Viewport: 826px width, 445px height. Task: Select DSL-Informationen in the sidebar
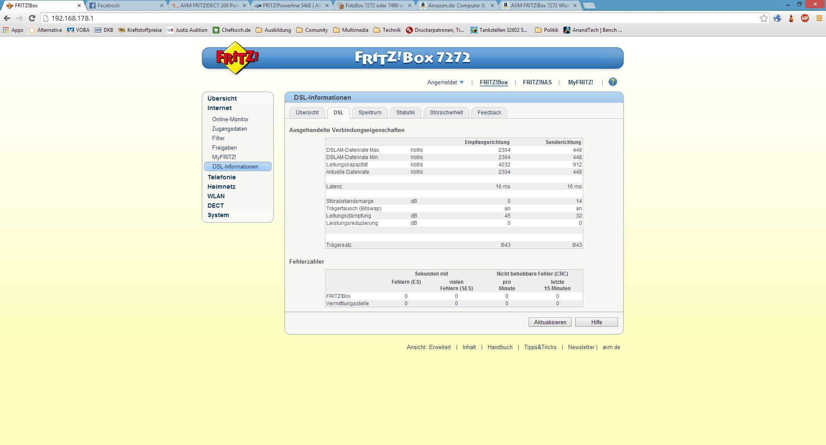coord(238,166)
